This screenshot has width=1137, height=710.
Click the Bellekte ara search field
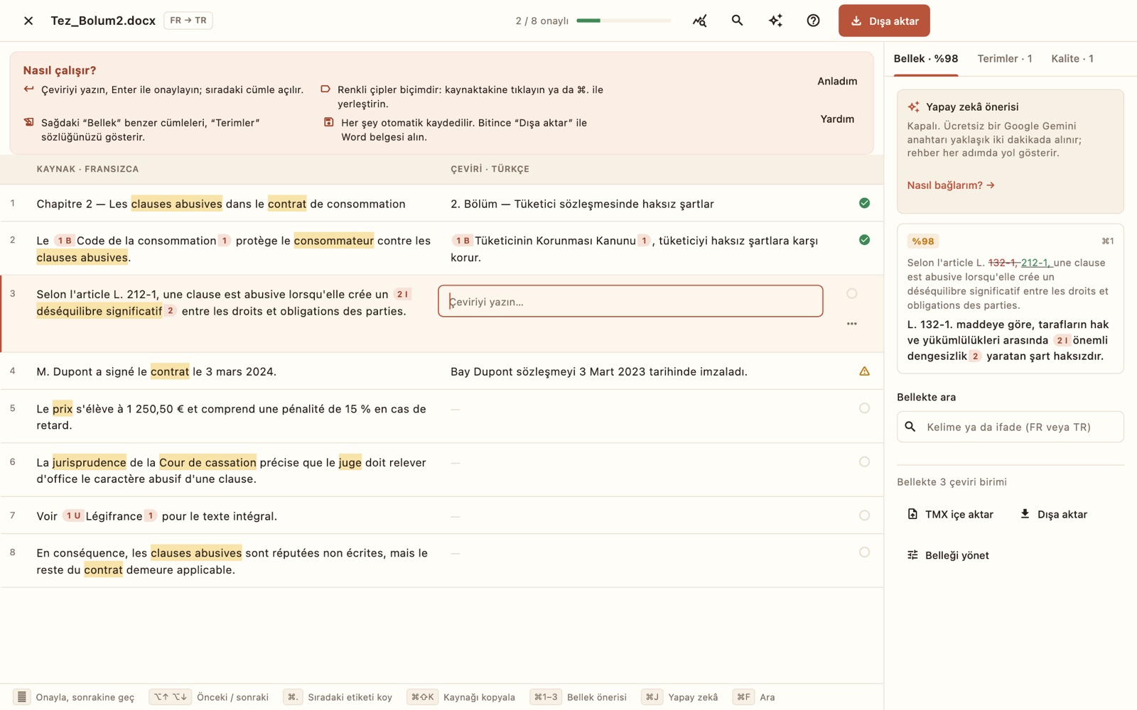(1010, 427)
